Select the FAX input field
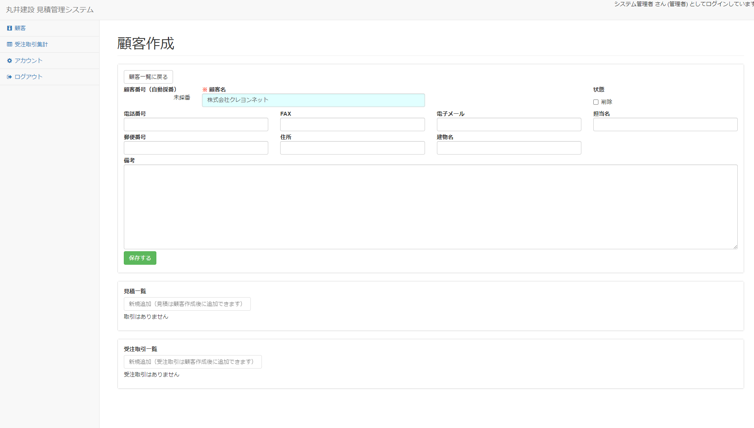The height and width of the screenshot is (428, 754). (x=352, y=124)
